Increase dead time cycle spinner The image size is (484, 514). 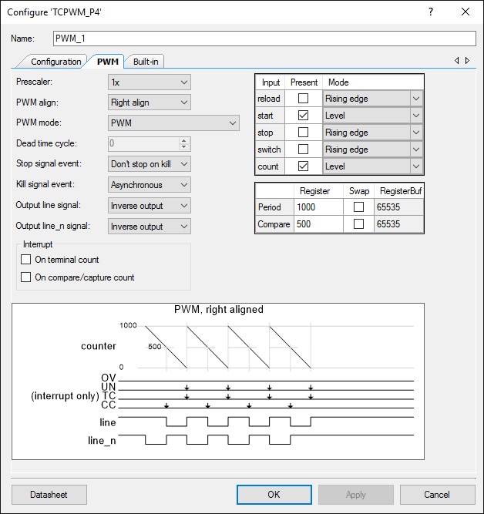coord(184,140)
